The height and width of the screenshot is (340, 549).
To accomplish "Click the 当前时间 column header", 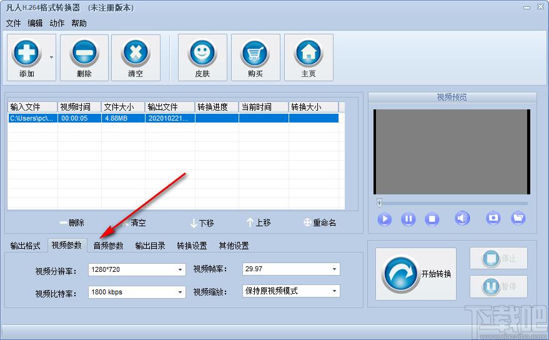I will 264,107.
